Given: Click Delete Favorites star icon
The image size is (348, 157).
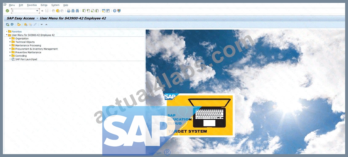Looking at the screenshot, I should (30, 25).
